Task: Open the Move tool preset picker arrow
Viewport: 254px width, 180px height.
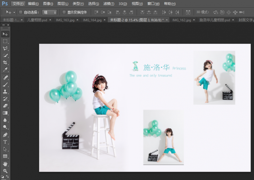Action: pyautogui.click(x=14, y=12)
